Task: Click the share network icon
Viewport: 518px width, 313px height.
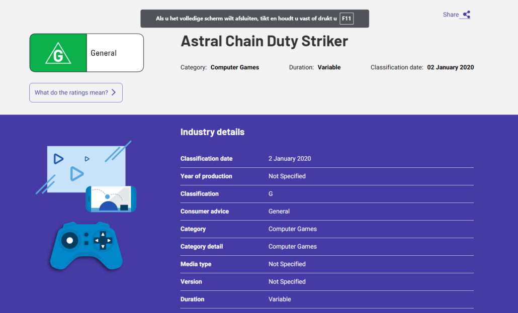Action: [x=466, y=15]
